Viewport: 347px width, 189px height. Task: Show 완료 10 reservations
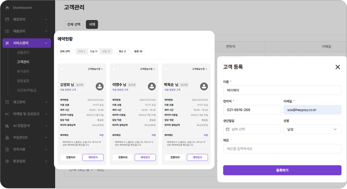[x=138, y=52]
